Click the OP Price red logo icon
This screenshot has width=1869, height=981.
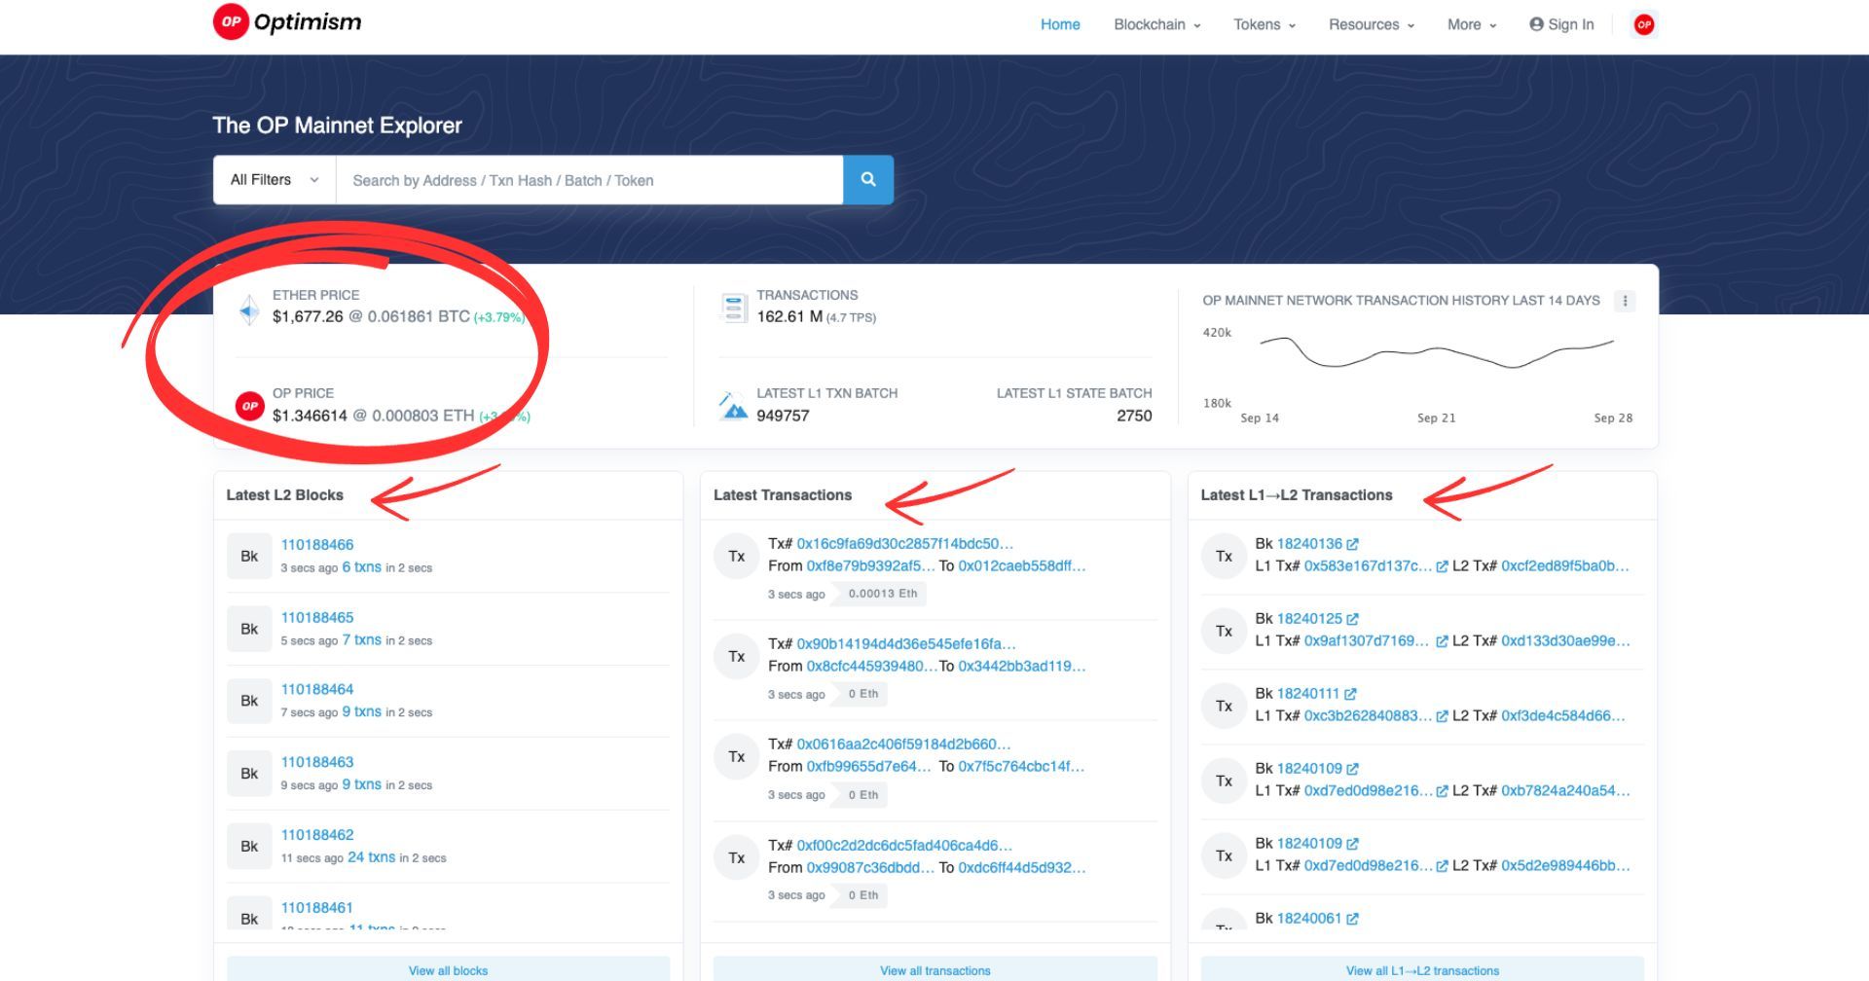250,406
